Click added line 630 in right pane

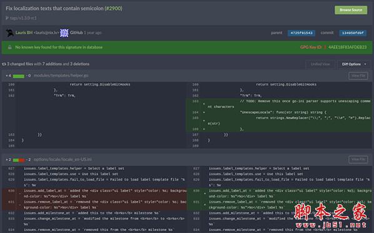click(x=280, y=194)
